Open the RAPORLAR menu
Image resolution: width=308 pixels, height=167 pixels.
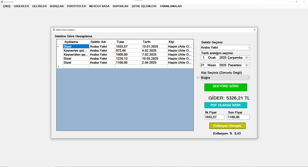(x=120, y=6)
